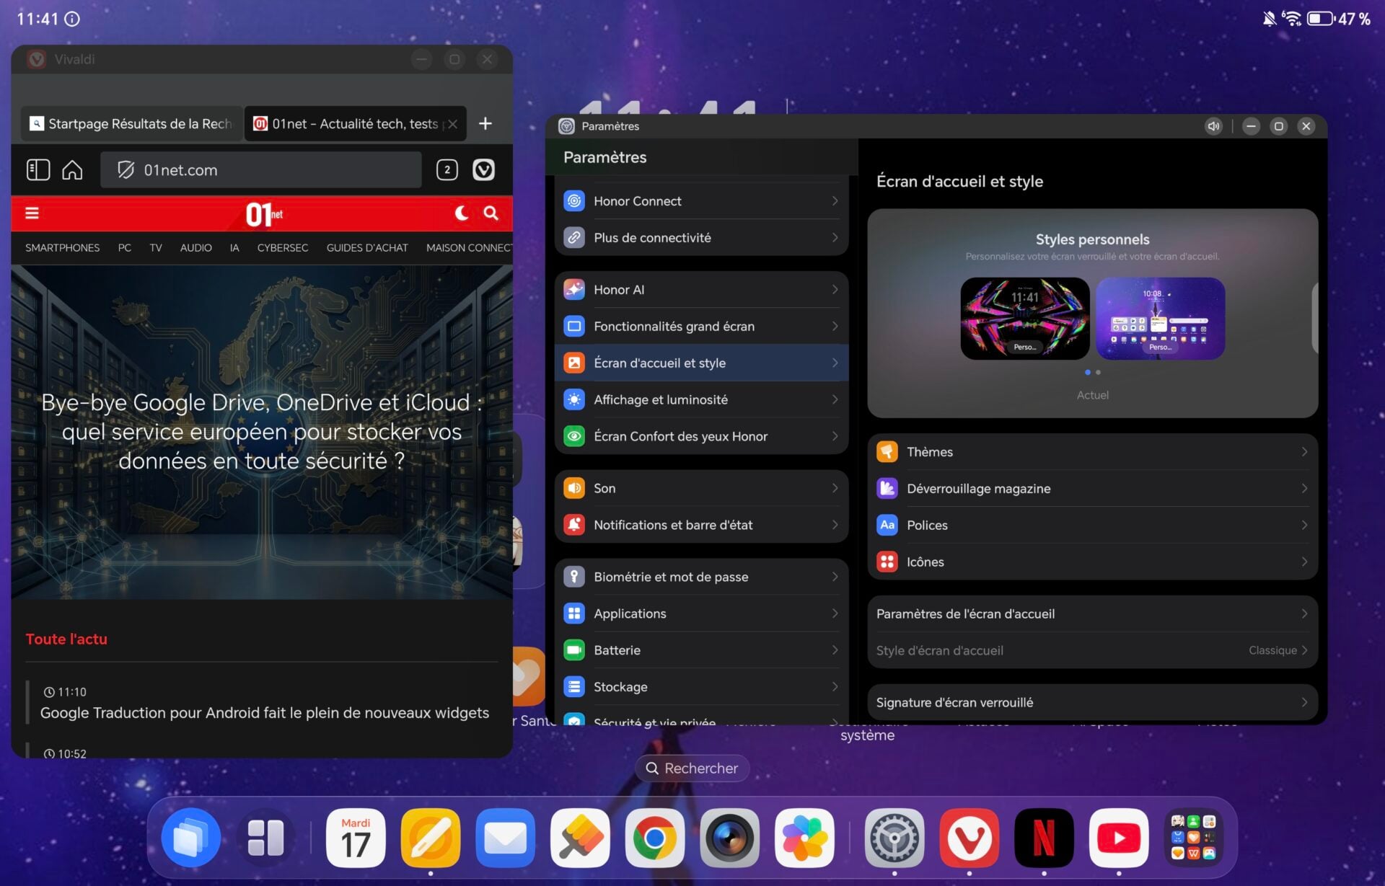Switch to the Startpage Résultats tab

[132, 124]
